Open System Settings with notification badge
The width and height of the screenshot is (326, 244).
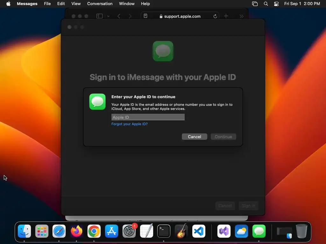[129, 231]
